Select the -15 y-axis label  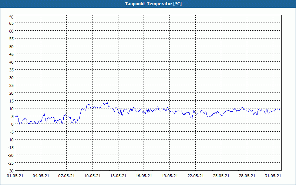(x=11, y=147)
